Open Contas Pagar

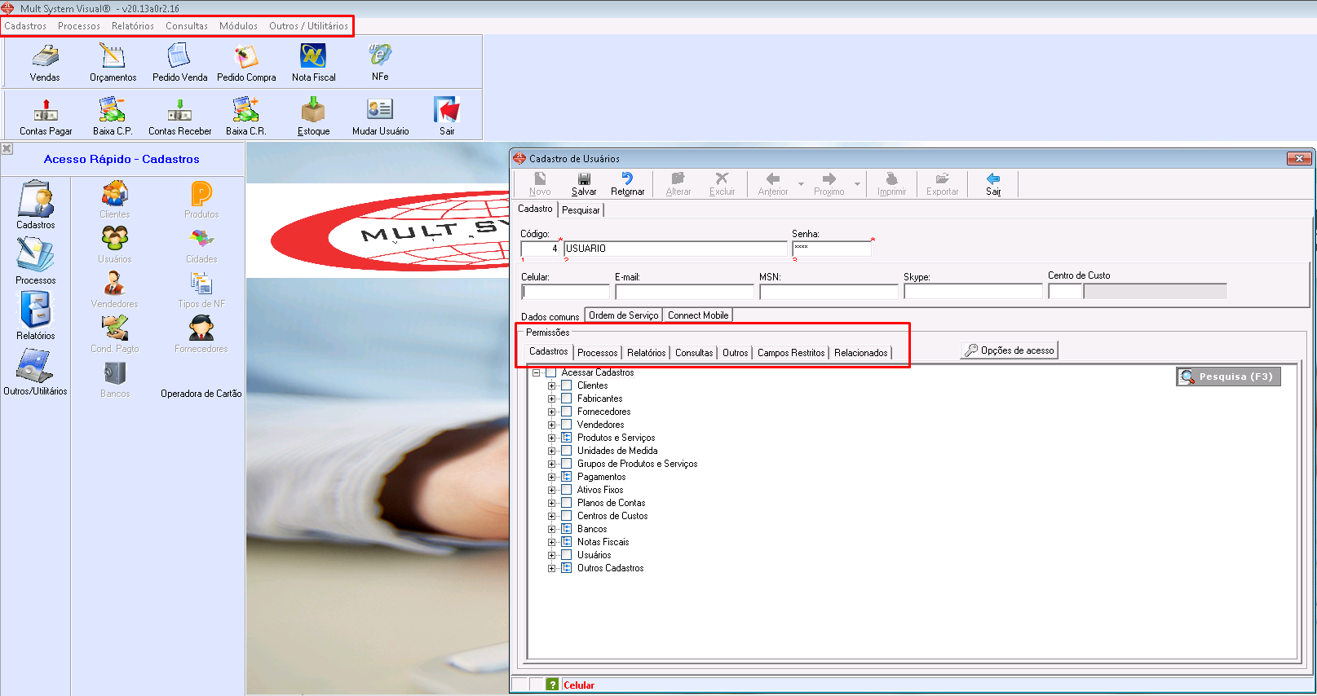point(46,116)
